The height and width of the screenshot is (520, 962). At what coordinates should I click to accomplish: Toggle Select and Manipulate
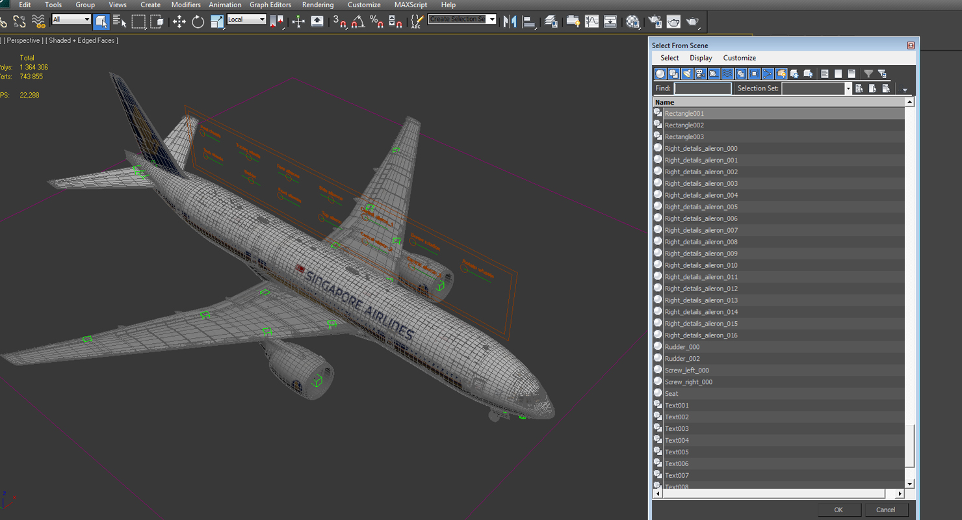[298, 21]
